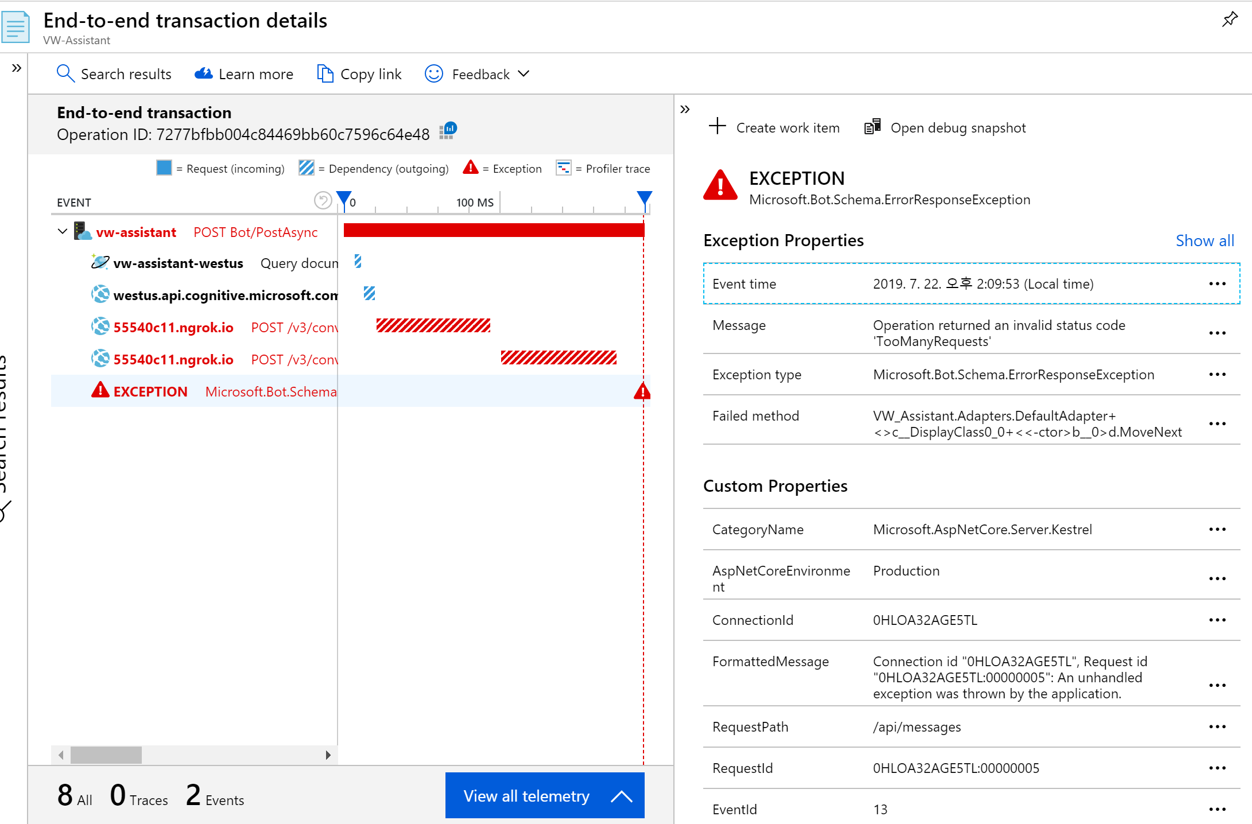Click the Search results magnifier icon
Screen dimensions: 1252x824
(x=65, y=73)
